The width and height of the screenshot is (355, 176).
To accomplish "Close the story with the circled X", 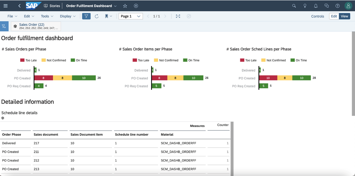I will coord(136,6).
